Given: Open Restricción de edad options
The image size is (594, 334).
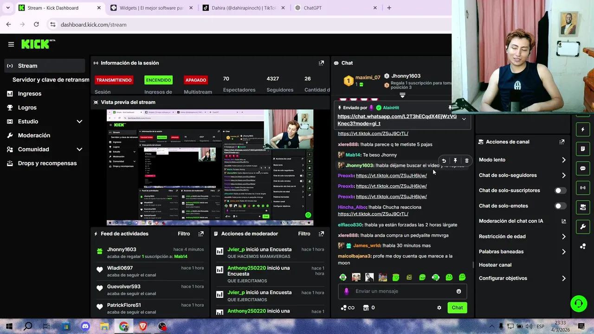Looking at the screenshot, I should pos(522,237).
